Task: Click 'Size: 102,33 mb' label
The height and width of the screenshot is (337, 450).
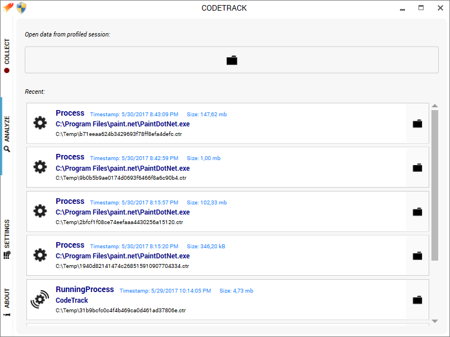Action: [x=206, y=203]
